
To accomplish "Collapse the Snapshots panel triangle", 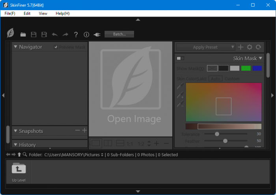I will [15, 131].
